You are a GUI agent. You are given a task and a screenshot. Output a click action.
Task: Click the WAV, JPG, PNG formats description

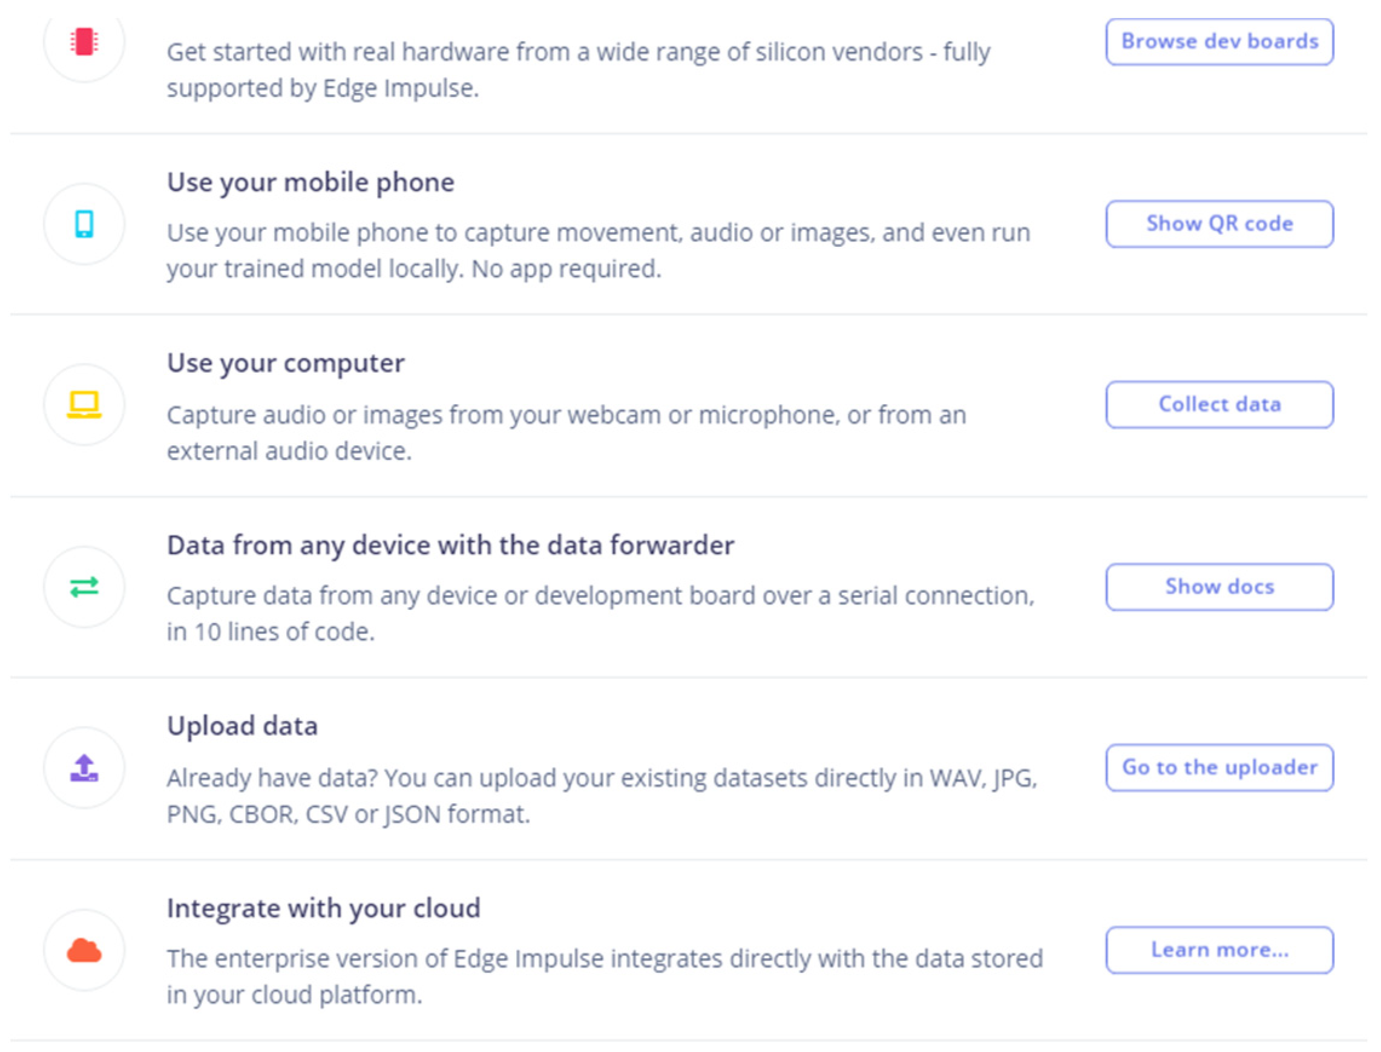602,796
